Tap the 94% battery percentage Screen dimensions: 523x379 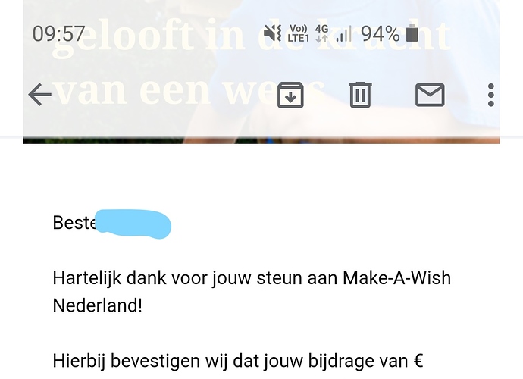(x=381, y=33)
